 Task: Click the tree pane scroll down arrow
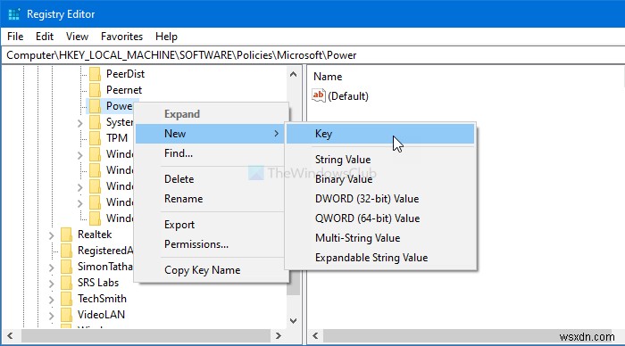click(x=294, y=320)
